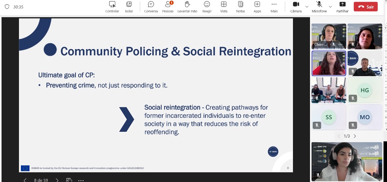Image resolution: width=387 pixels, height=182 pixels.
Task: Open the Mais options menu
Action: (x=274, y=7)
